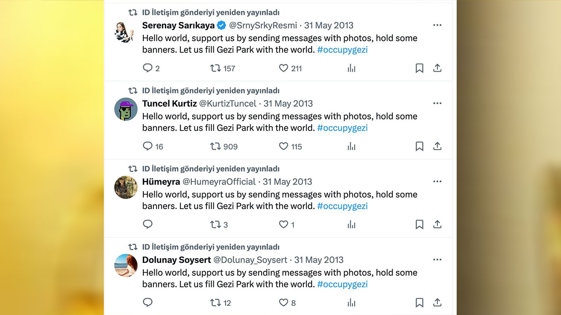Open view analytics on Hümeyra's tweet
561x315 pixels.
[x=351, y=224]
